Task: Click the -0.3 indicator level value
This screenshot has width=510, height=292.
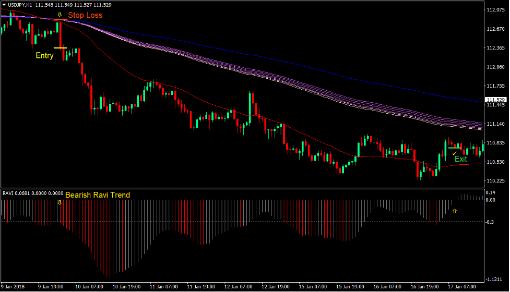Action: pos(490,222)
